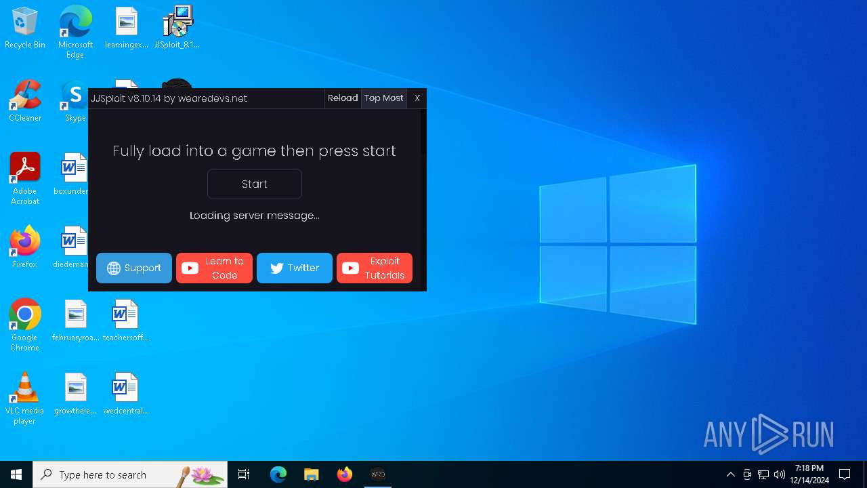The width and height of the screenshot is (867, 488).
Task: Select the learningex... image file icon
Action: [x=126, y=28]
